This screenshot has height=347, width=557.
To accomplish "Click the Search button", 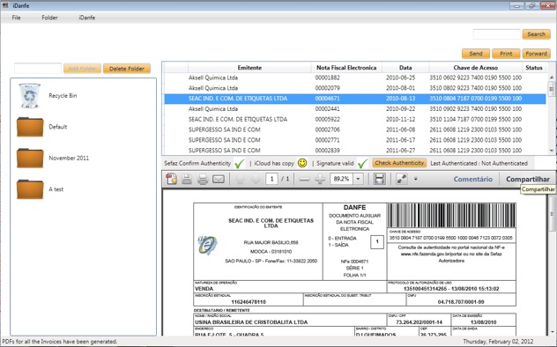I will coord(537,34).
